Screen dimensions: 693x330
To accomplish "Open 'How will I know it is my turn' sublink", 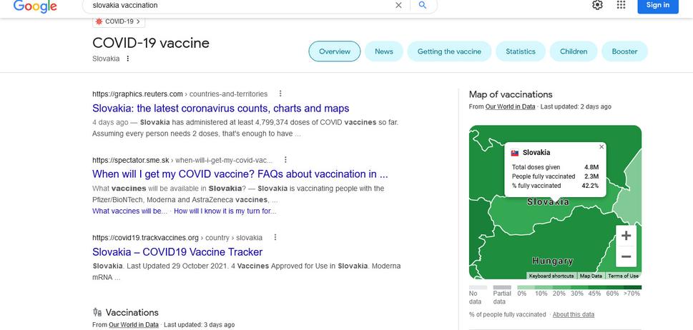I will coord(225,211).
